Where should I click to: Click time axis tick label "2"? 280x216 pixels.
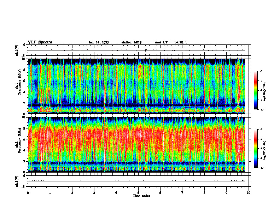coord(72,193)
